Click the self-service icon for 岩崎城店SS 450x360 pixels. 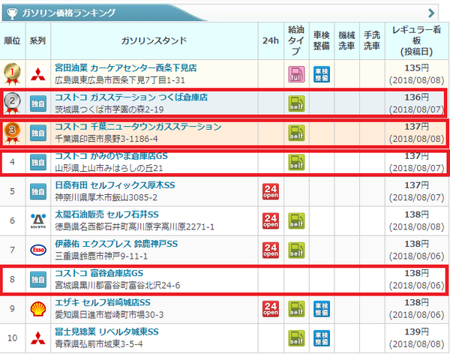pos(296,309)
